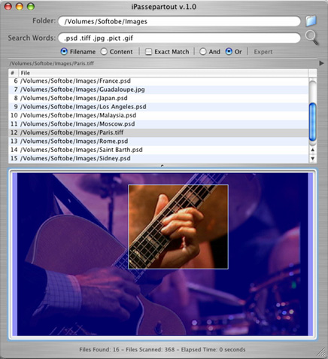Zoom the window with green button

(31, 6)
